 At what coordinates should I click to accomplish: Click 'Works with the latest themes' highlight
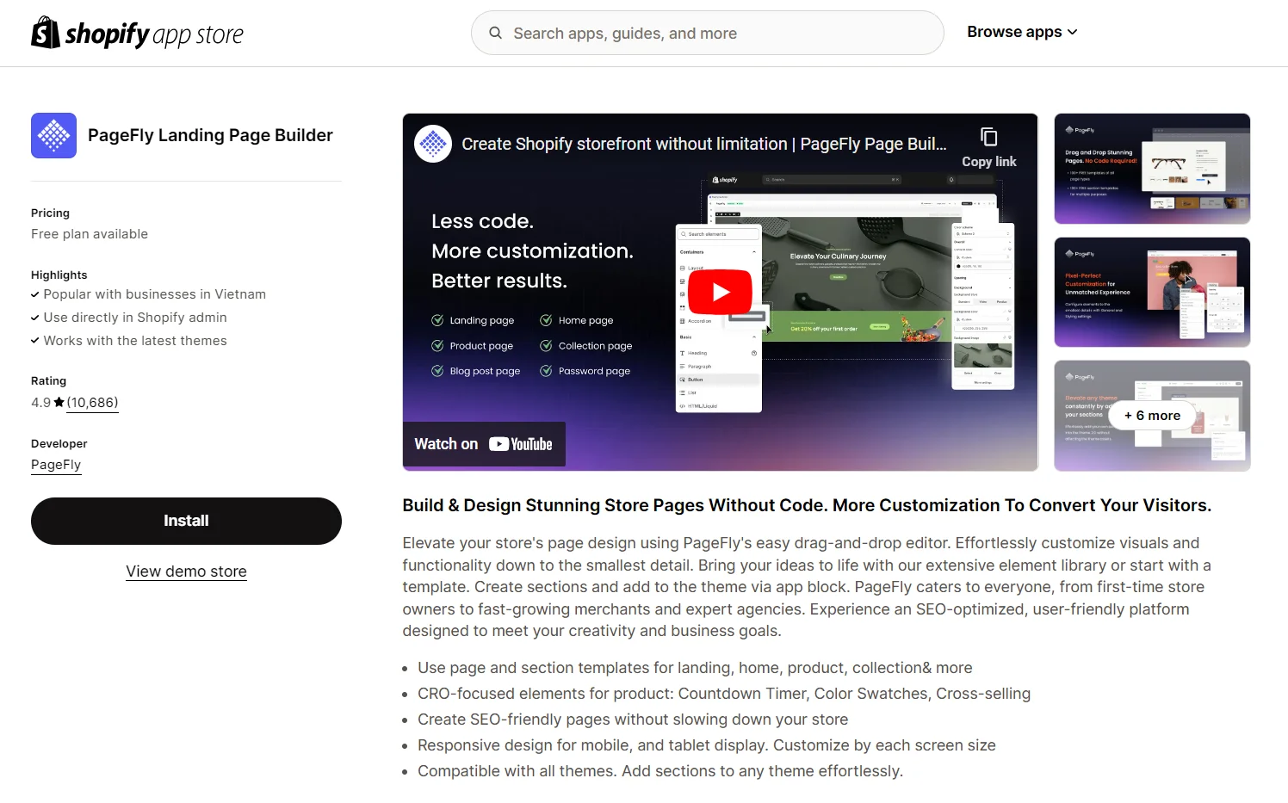(x=135, y=341)
